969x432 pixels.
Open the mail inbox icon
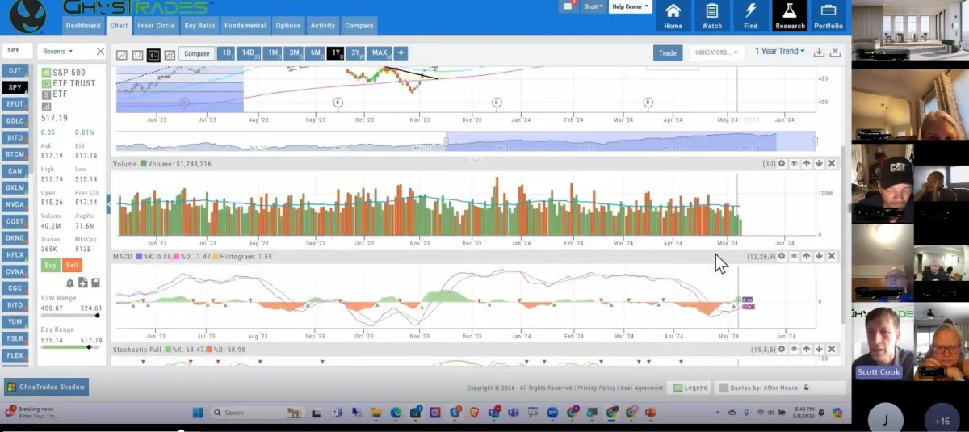pyautogui.click(x=568, y=6)
